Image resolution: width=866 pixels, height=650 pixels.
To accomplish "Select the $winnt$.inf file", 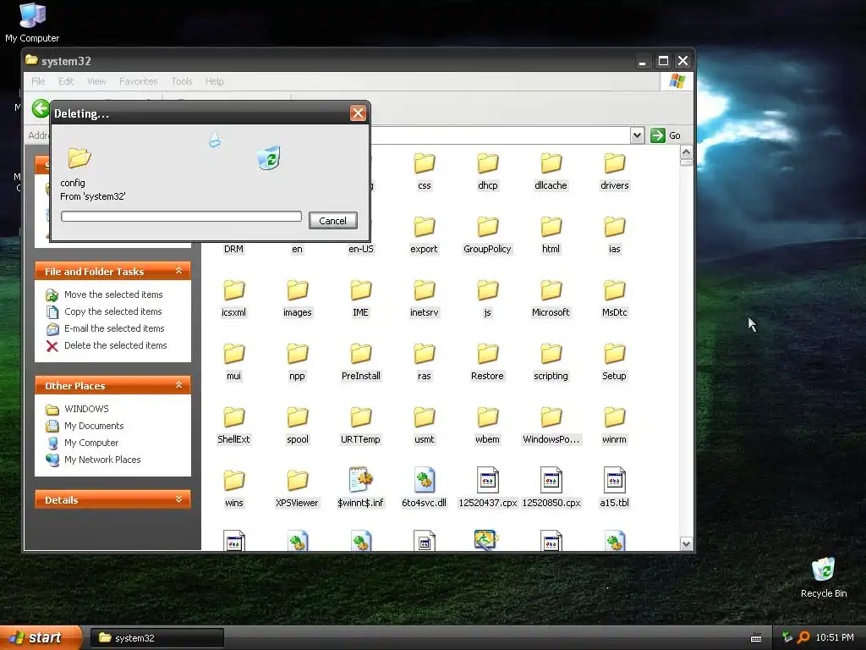I will pyautogui.click(x=360, y=488).
